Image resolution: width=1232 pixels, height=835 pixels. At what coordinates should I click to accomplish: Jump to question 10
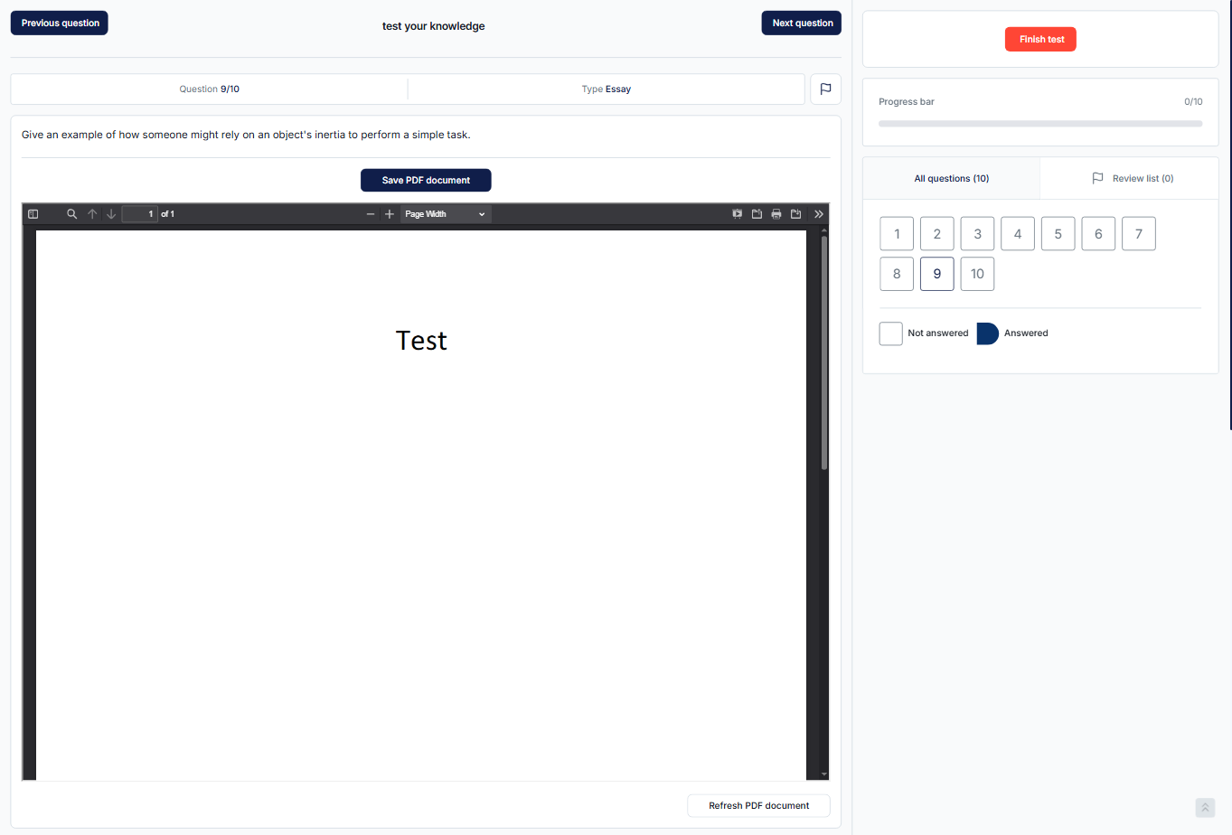[x=978, y=274]
